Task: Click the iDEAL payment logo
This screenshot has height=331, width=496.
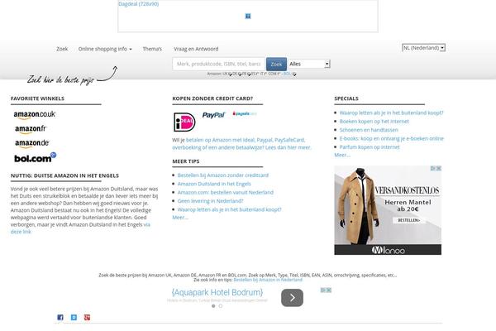Action: click(184, 122)
